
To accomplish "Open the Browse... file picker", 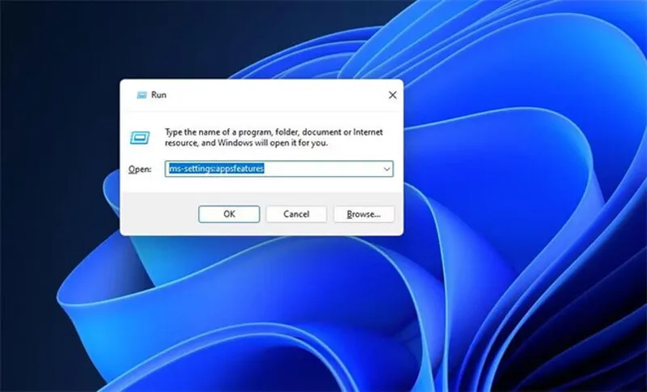I will [x=363, y=214].
